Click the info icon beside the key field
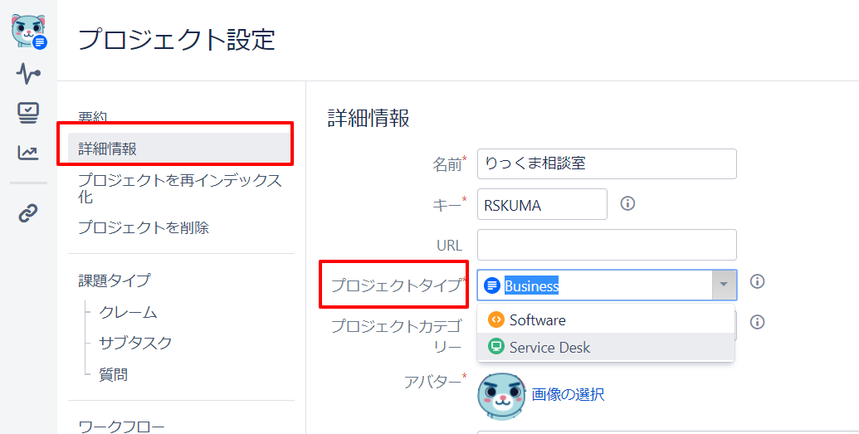 (x=627, y=204)
